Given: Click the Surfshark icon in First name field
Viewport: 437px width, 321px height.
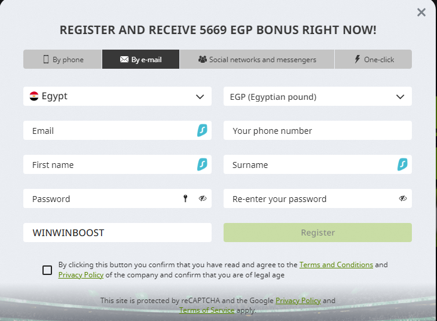Looking at the screenshot, I should (x=202, y=164).
